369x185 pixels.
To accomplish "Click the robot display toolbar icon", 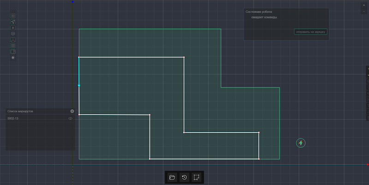I will tap(13, 34).
